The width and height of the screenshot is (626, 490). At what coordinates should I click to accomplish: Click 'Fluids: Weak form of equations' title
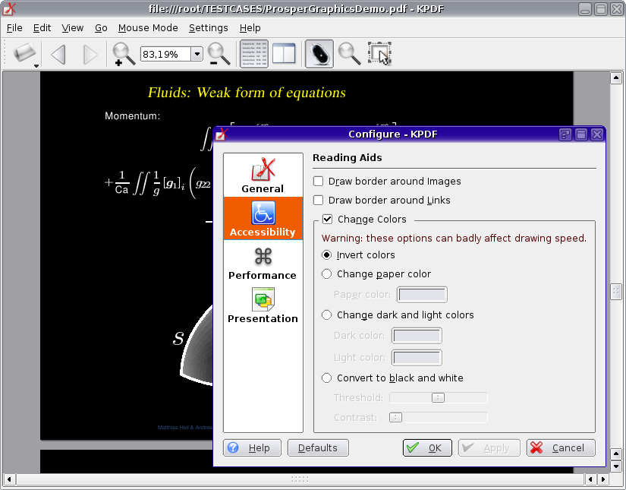(247, 93)
